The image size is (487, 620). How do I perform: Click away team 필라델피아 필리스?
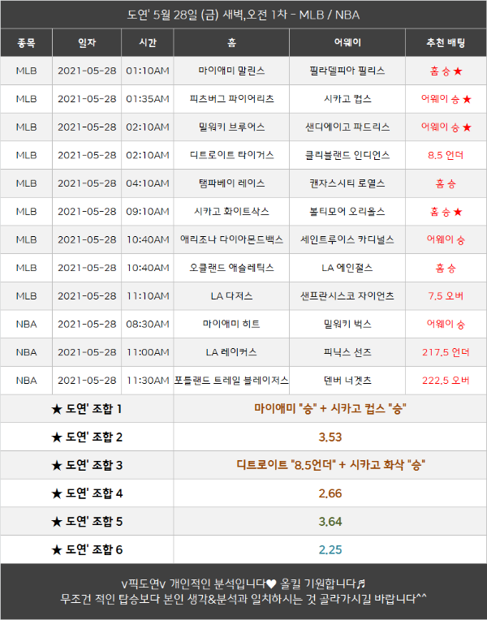click(x=347, y=71)
